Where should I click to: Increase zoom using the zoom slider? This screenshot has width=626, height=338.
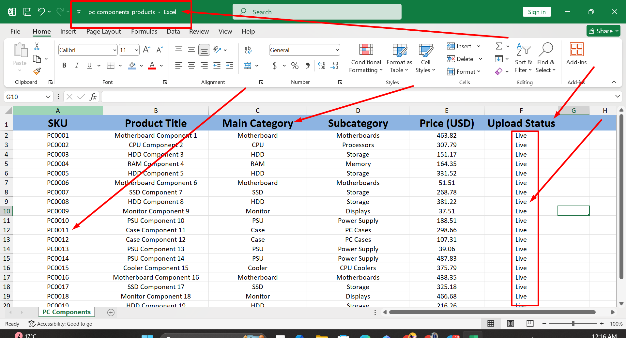tap(602, 323)
